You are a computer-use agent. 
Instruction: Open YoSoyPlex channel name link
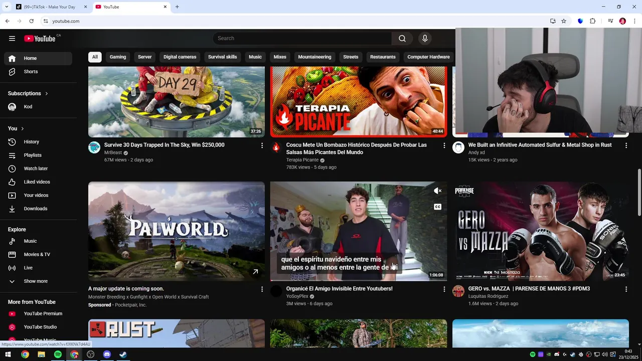(x=297, y=296)
